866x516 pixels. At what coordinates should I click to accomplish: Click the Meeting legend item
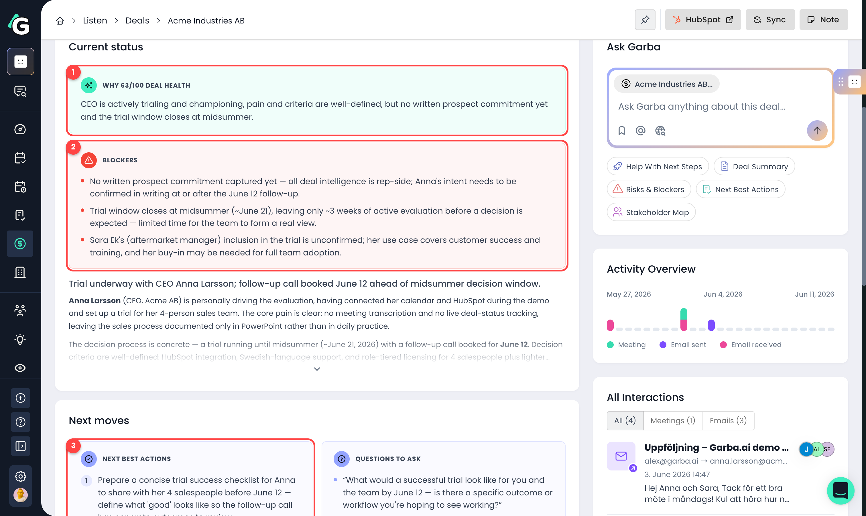coord(626,344)
